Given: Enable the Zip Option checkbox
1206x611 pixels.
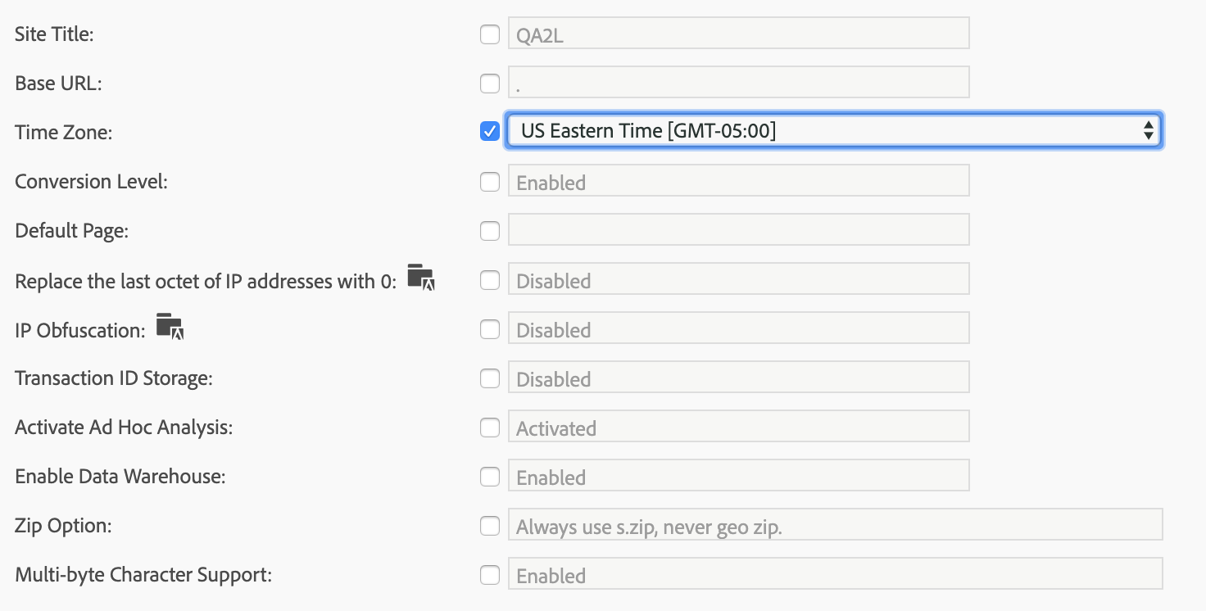Looking at the screenshot, I should [x=490, y=526].
